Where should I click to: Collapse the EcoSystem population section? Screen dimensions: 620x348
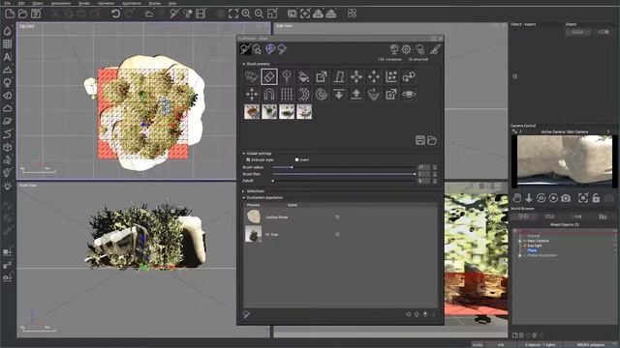pos(243,197)
